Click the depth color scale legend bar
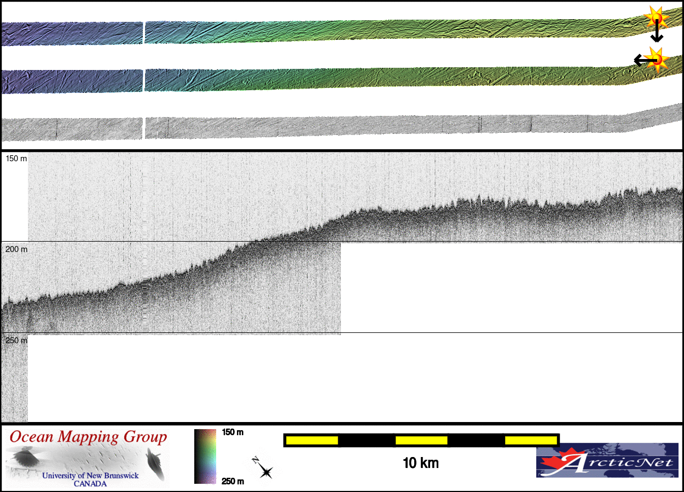684x492 pixels. [206, 456]
